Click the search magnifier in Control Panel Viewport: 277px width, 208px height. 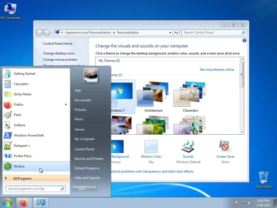(243, 32)
